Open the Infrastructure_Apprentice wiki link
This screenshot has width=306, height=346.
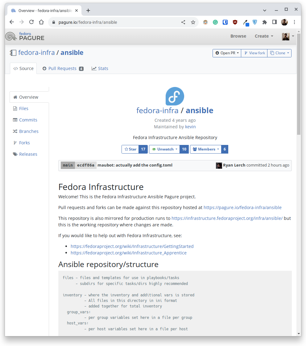(129, 253)
